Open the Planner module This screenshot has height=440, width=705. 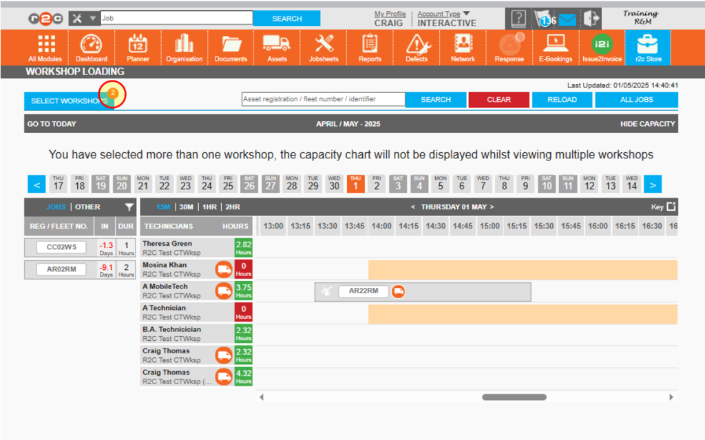(138, 48)
